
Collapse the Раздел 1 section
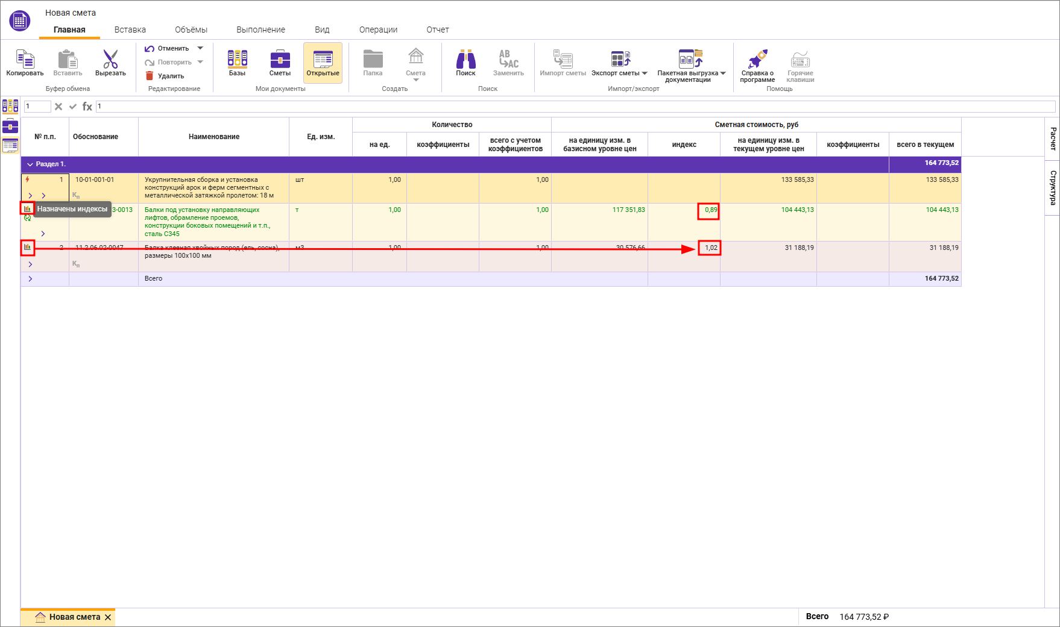[x=30, y=164]
